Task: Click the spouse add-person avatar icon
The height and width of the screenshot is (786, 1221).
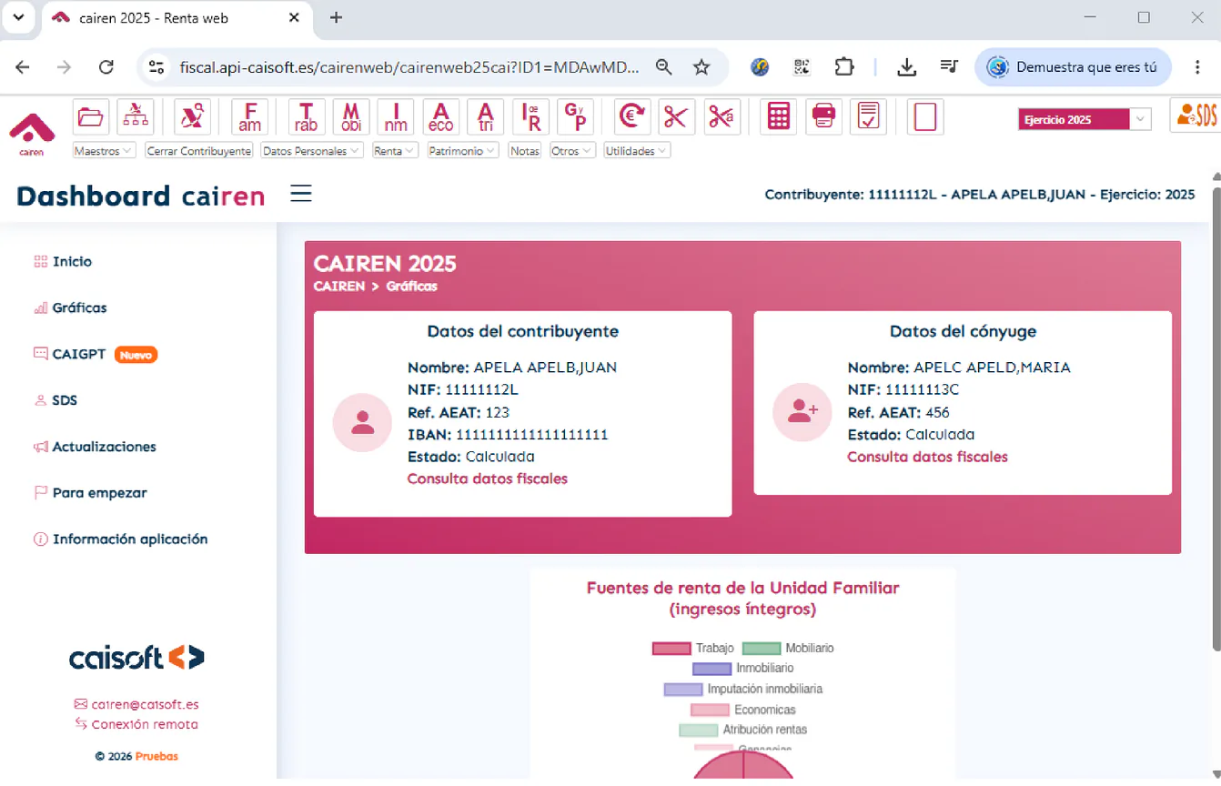Action: click(802, 412)
